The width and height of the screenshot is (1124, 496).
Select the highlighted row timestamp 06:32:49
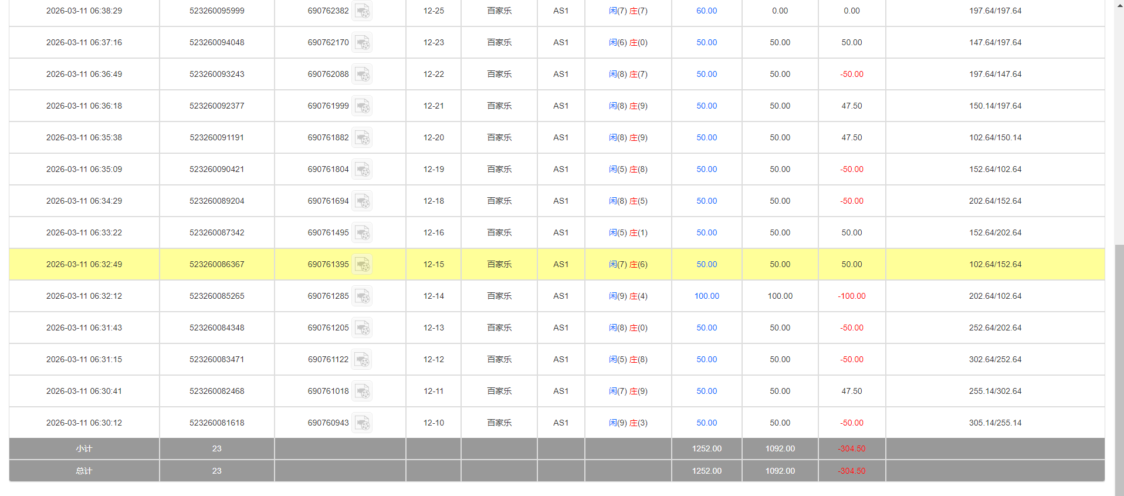(x=84, y=265)
